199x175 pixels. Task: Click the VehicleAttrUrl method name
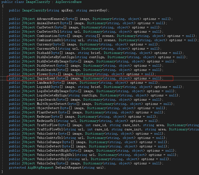tap(50, 138)
